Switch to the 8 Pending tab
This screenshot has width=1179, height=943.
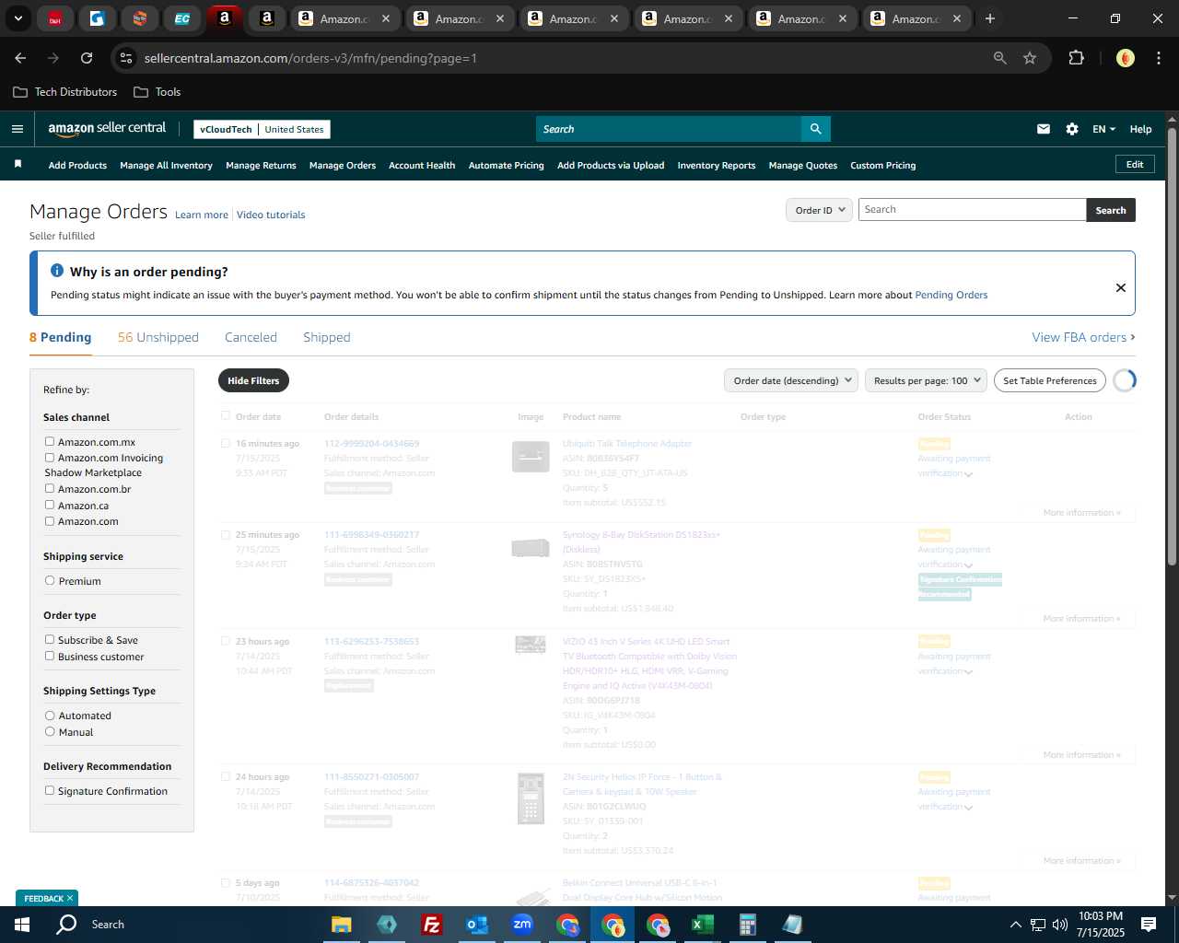click(x=61, y=337)
